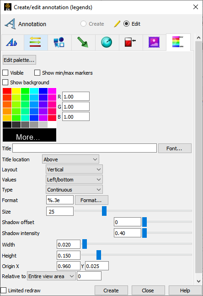Open the logo image annotation tab
Image resolution: width=203 pixels, height=296 pixels.
point(155,42)
